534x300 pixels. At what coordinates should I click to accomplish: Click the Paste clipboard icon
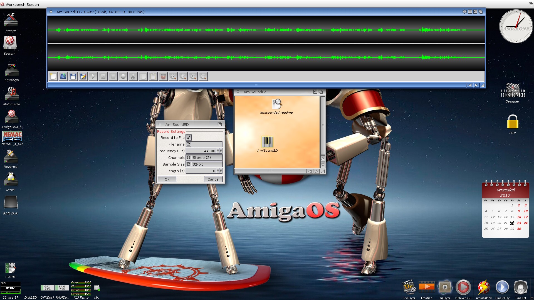tap(153, 76)
